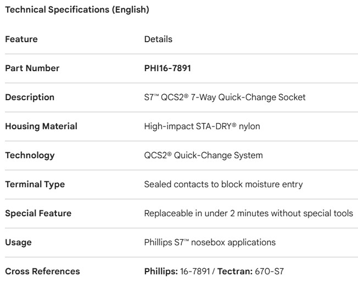
Task: Select the Special Feature label
Action: 38,214
